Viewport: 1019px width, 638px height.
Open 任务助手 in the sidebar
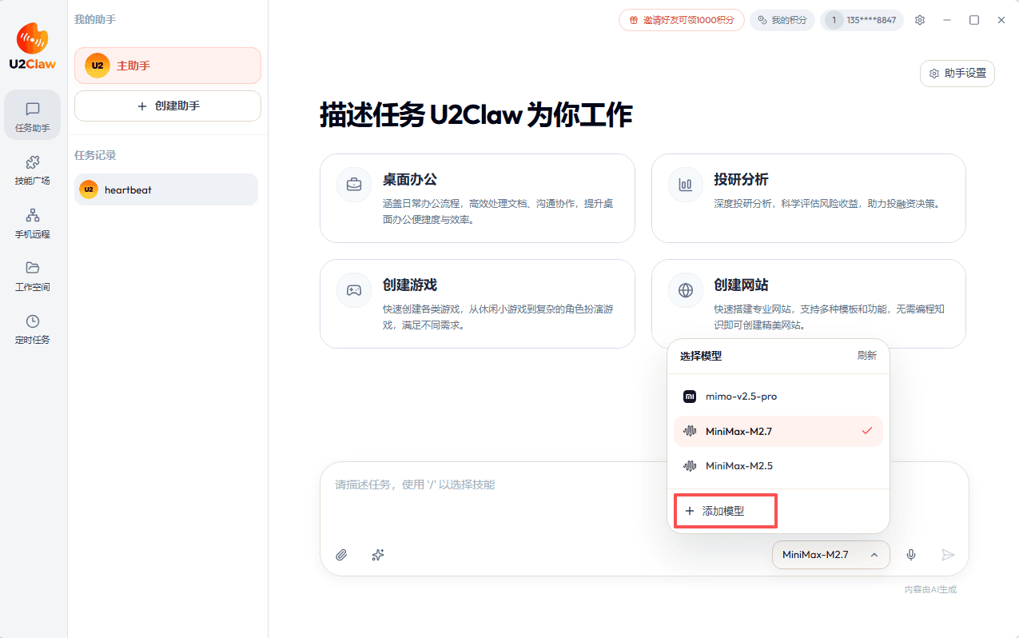(33, 115)
